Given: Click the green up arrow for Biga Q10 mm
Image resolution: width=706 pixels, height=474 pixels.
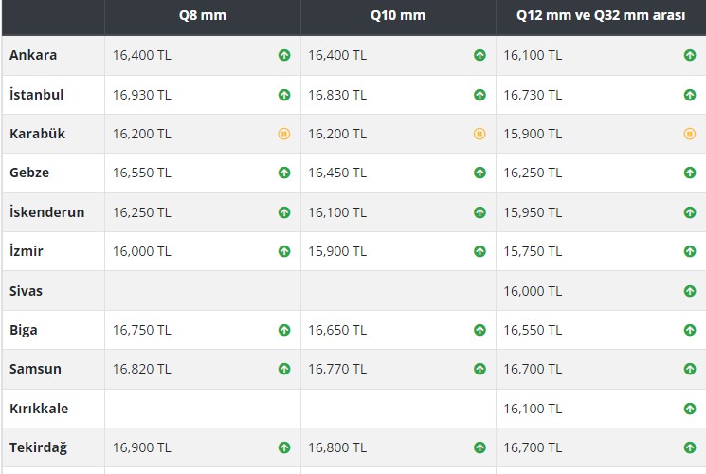Looking at the screenshot, I should (480, 330).
